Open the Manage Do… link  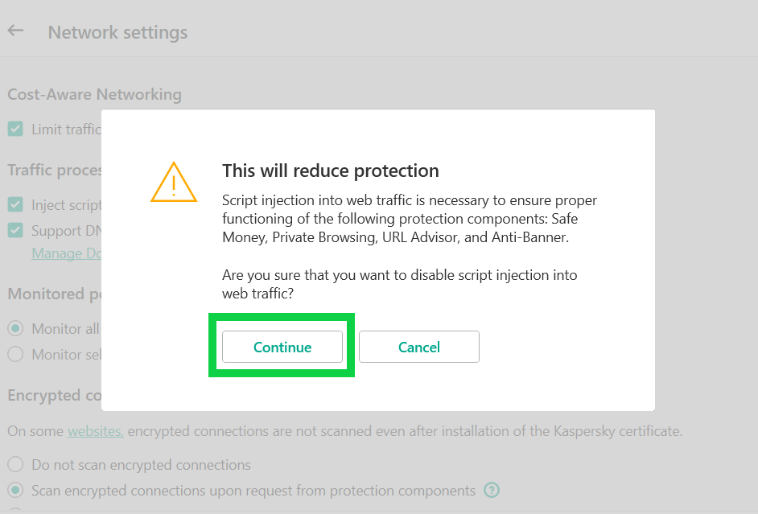(x=68, y=253)
